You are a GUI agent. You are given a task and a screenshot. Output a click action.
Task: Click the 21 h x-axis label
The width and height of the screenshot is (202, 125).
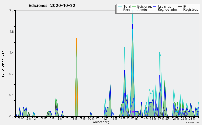[176, 118]
